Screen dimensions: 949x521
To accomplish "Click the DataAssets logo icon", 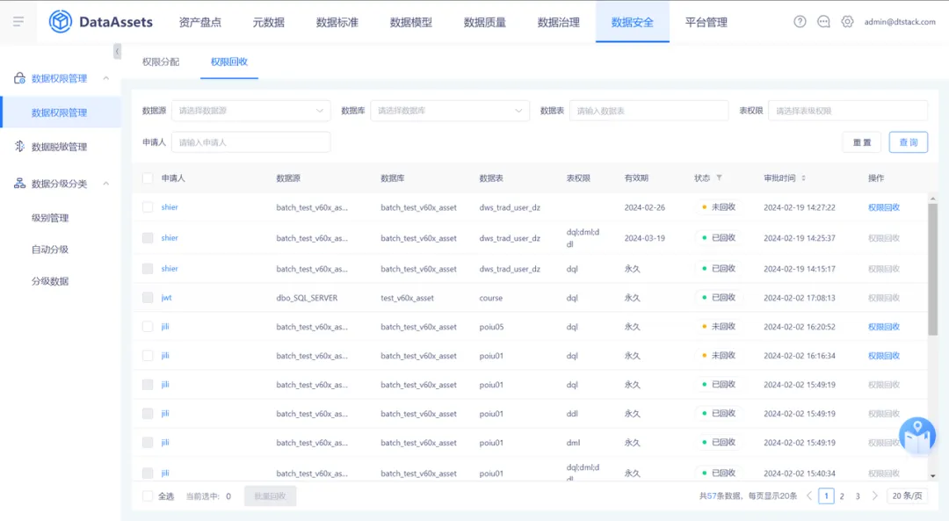I will pyautogui.click(x=61, y=22).
